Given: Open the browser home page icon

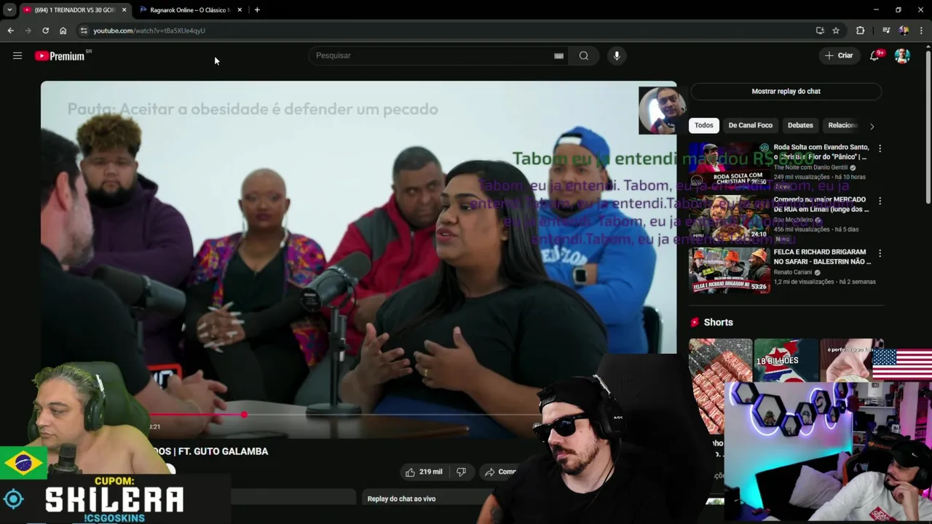Looking at the screenshot, I should click(63, 31).
